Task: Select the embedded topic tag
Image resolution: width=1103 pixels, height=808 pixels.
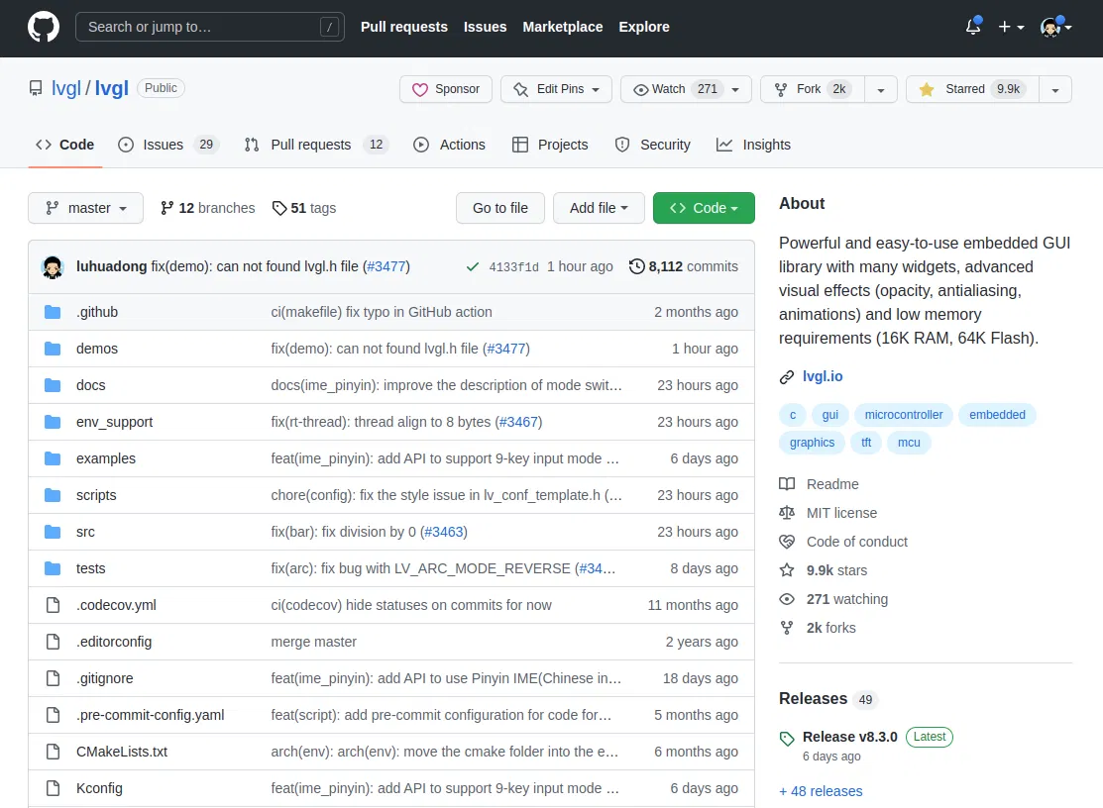Action: click(998, 415)
